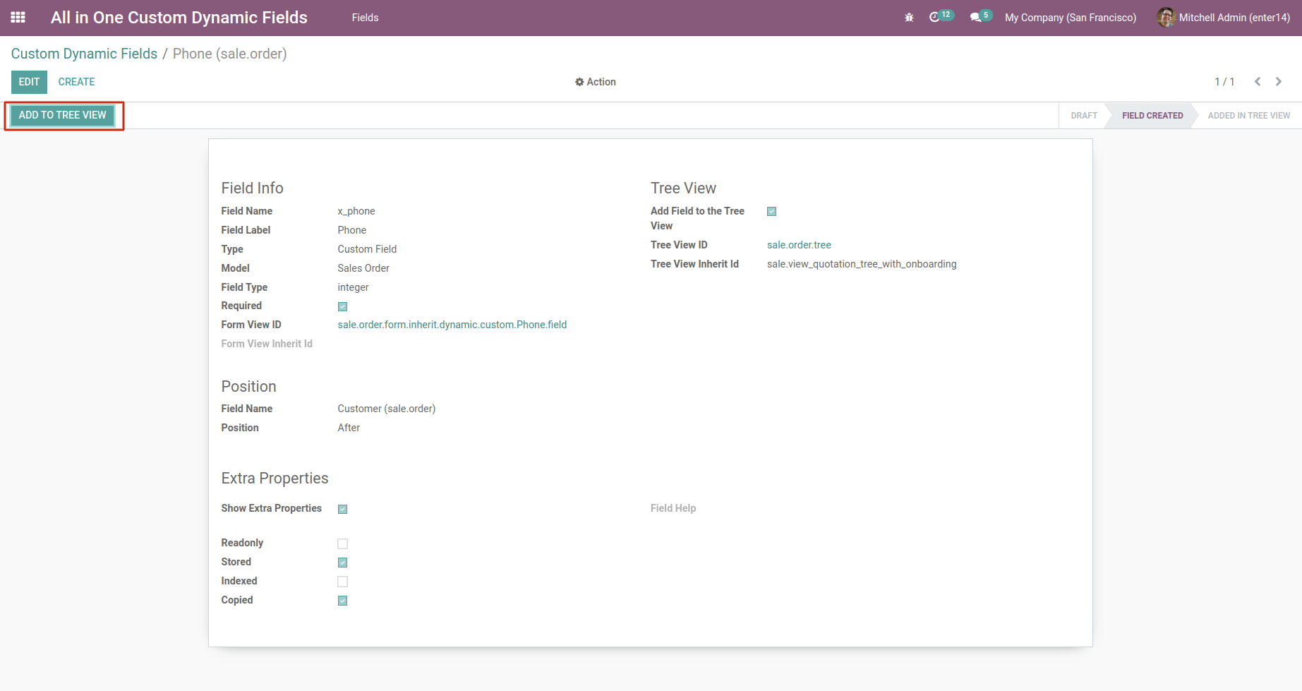Screen dimensions: 1302x691
Task: Navigate to Custom Dynamic Fields breadcrumb
Action: point(84,54)
